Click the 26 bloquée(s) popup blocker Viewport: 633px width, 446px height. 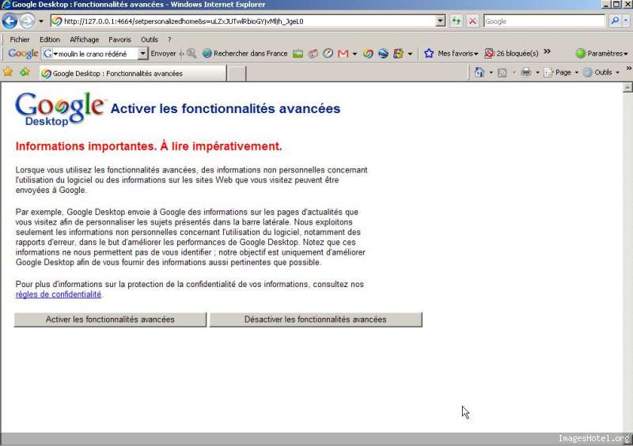pyautogui.click(x=511, y=53)
